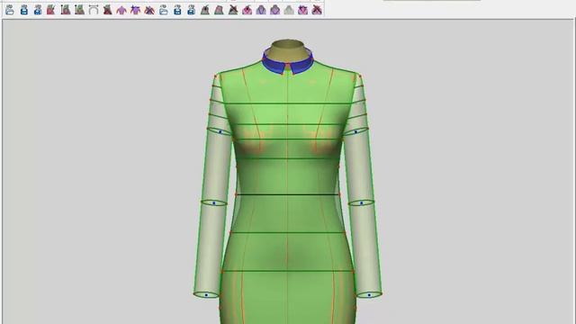This screenshot has height=324, width=576.
Task: Select the blue point on the left wrist ring
Action: [206, 295]
